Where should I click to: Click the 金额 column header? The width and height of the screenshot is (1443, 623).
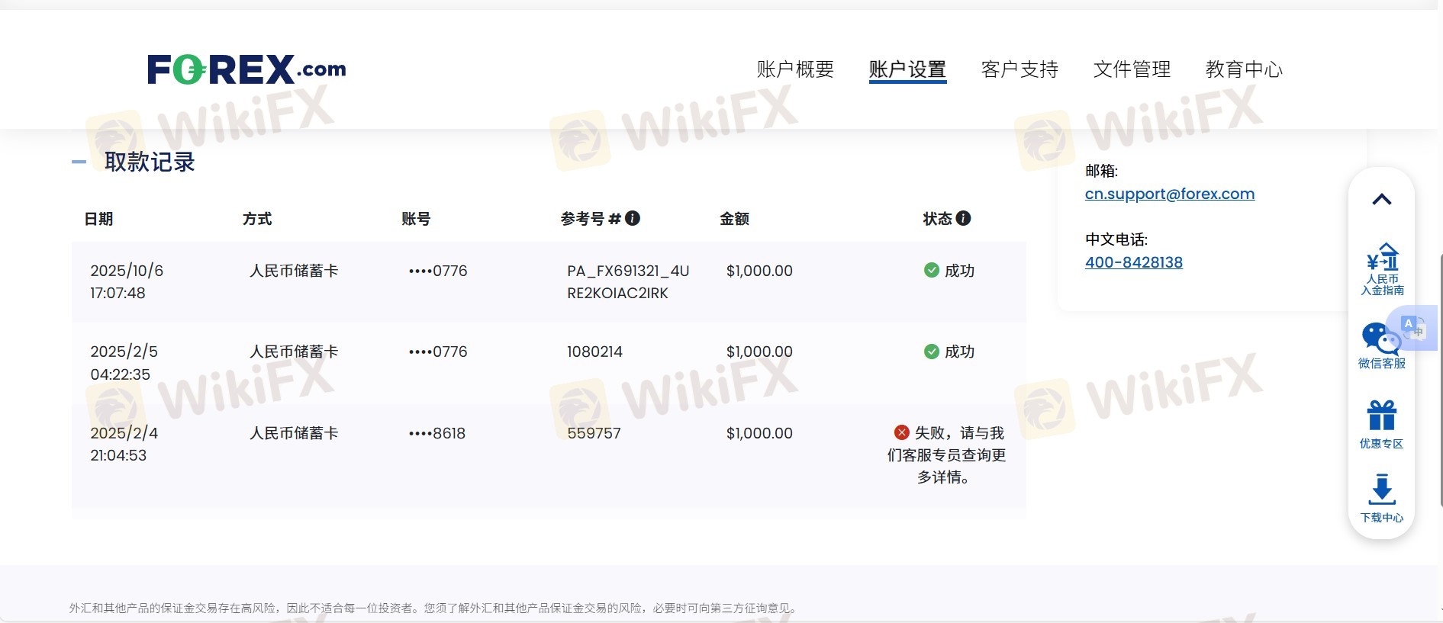734,219
